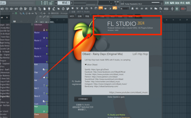Click the undo history circular arrow icon

click(x=63, y=9)
